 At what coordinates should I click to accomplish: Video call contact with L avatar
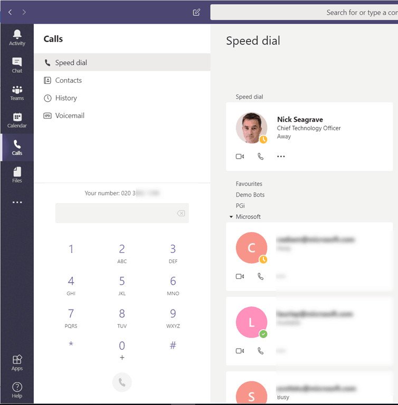click(x=240, y=351)
